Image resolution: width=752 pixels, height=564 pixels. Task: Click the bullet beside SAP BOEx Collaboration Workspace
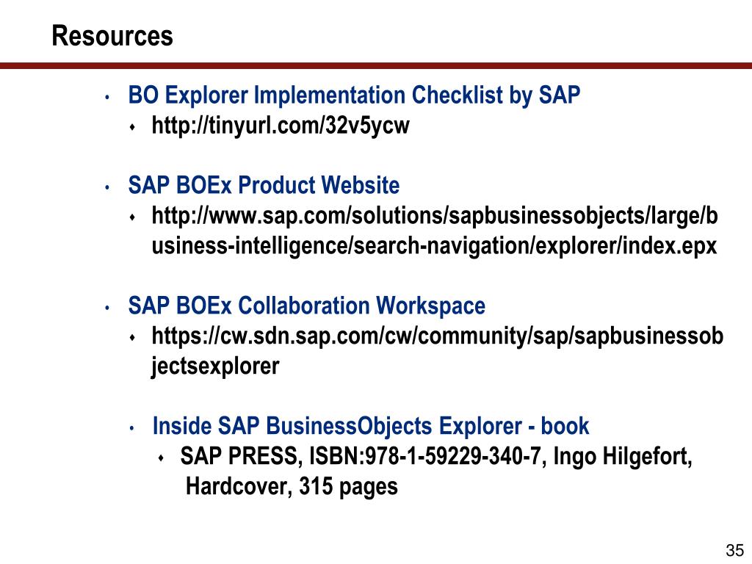coord(107,308)
